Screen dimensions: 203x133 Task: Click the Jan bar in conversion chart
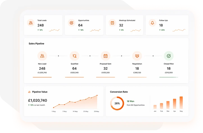click(x=155, y=107)
